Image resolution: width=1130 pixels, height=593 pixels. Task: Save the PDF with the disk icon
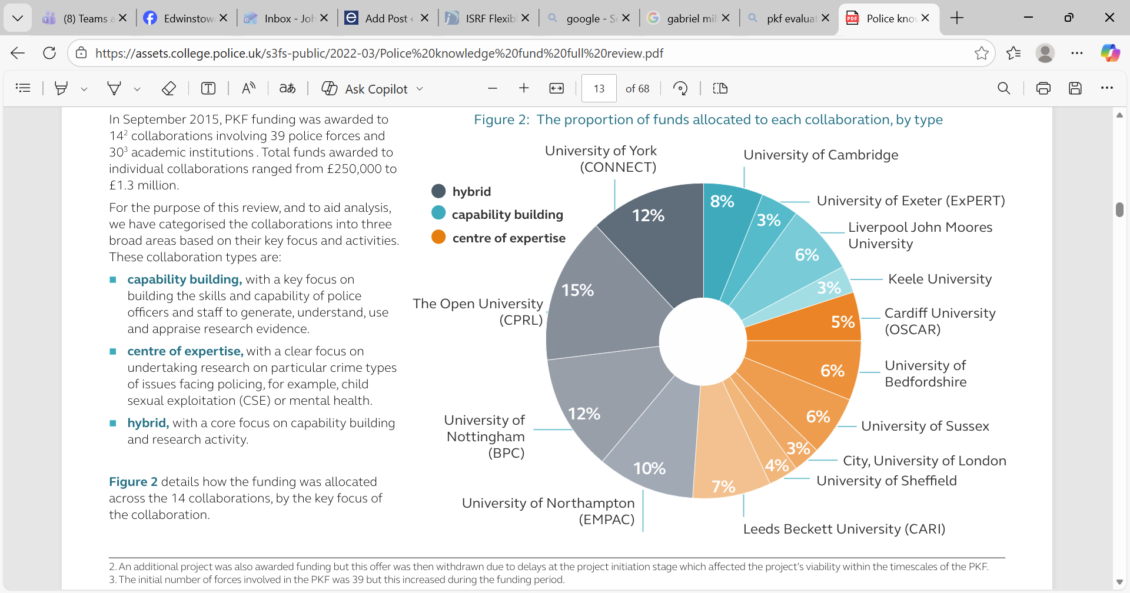click(x=1075, y=88)
